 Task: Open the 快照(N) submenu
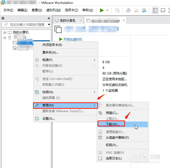(66, 92)
